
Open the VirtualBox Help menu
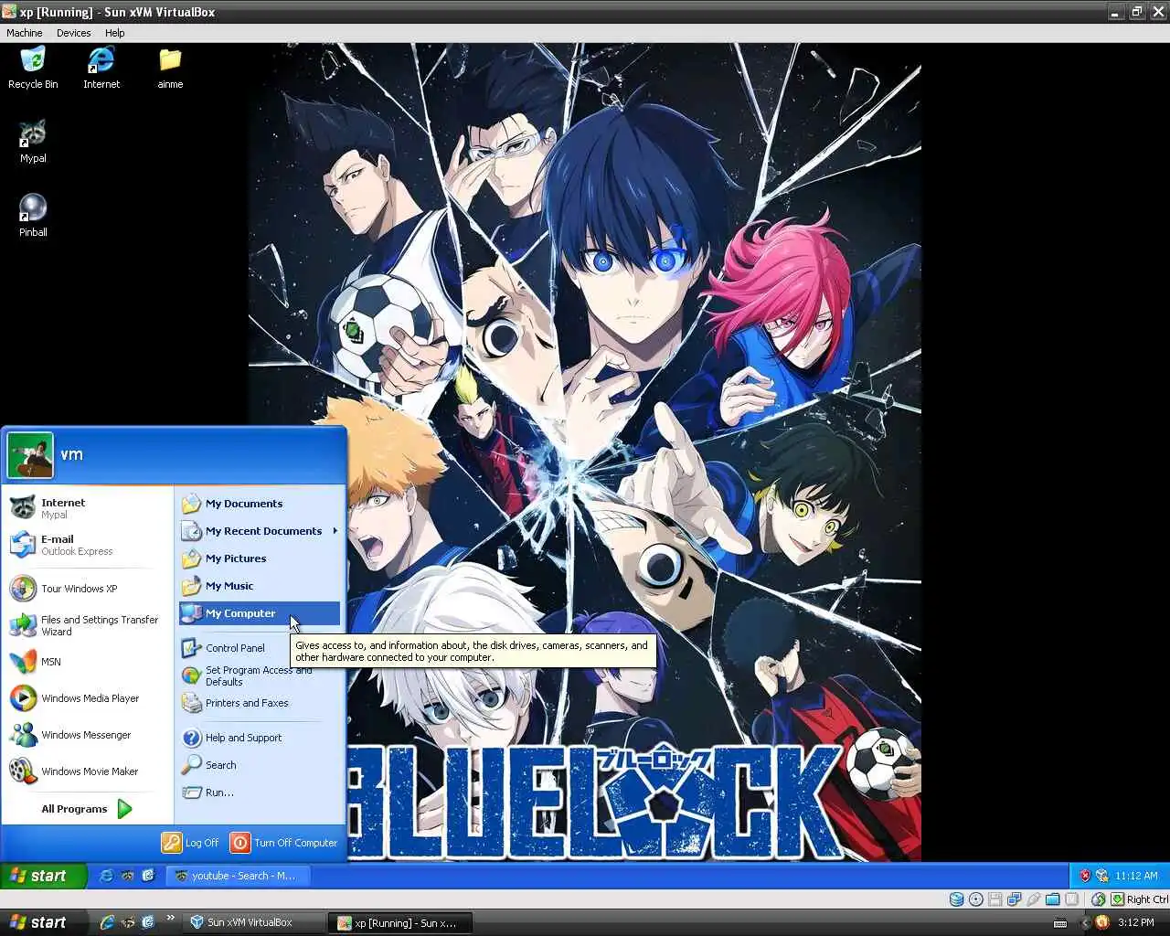click(x=114, y=33)
